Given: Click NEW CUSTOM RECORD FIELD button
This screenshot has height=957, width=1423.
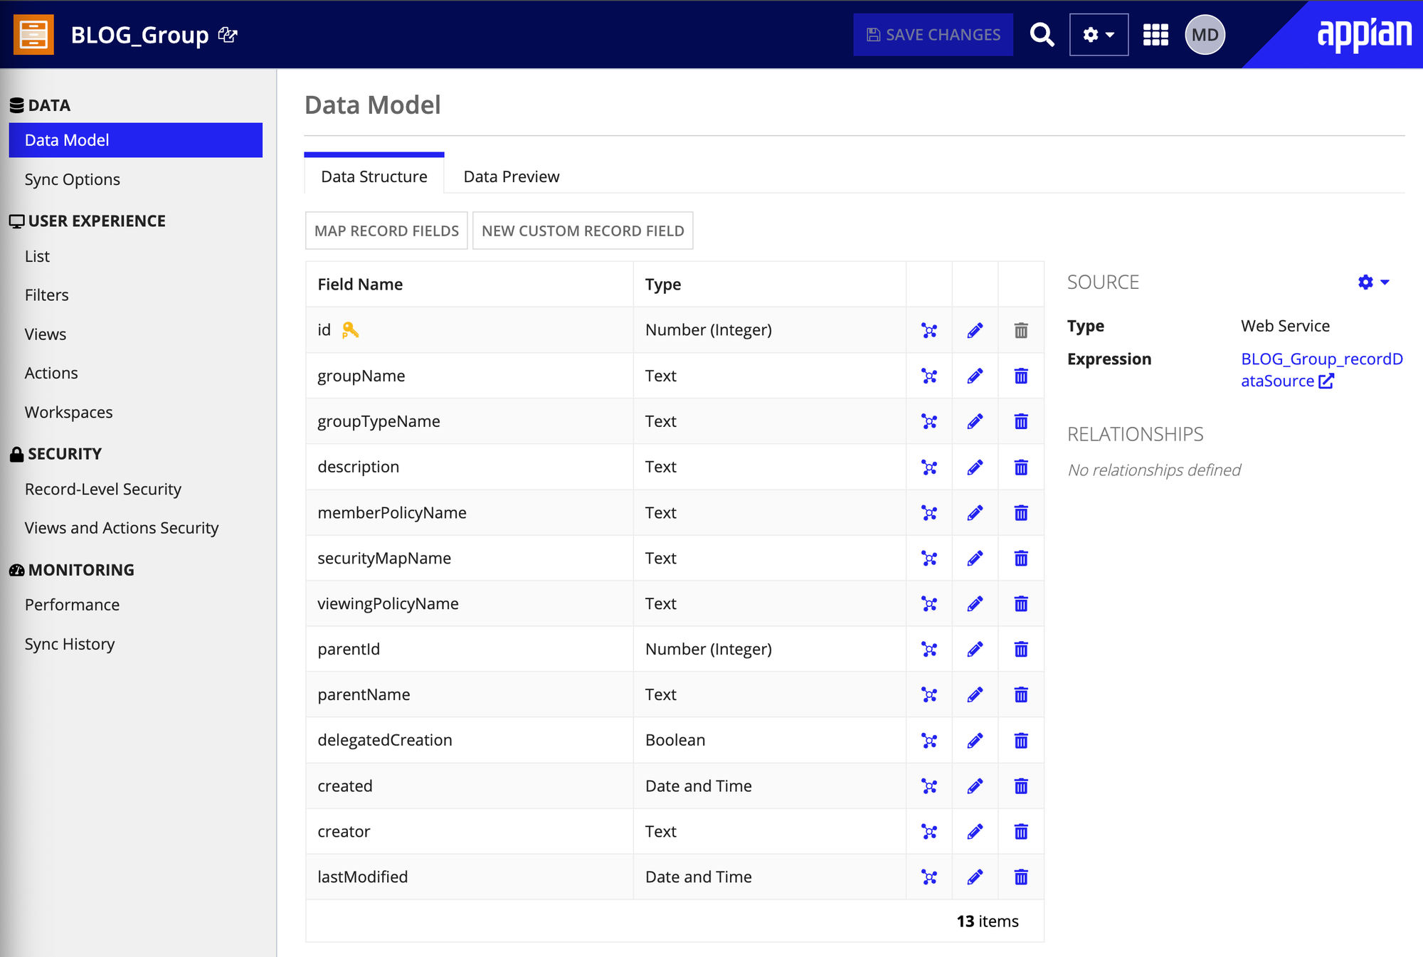Looking at the screenshot, I should tap(583, 231).
